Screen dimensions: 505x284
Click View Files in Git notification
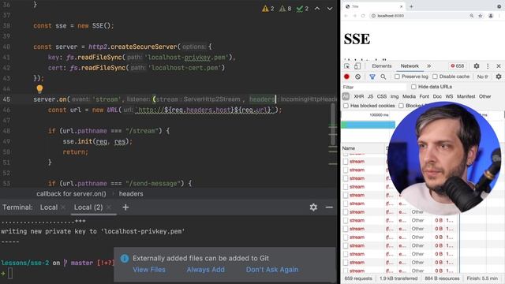click(149, 270)
